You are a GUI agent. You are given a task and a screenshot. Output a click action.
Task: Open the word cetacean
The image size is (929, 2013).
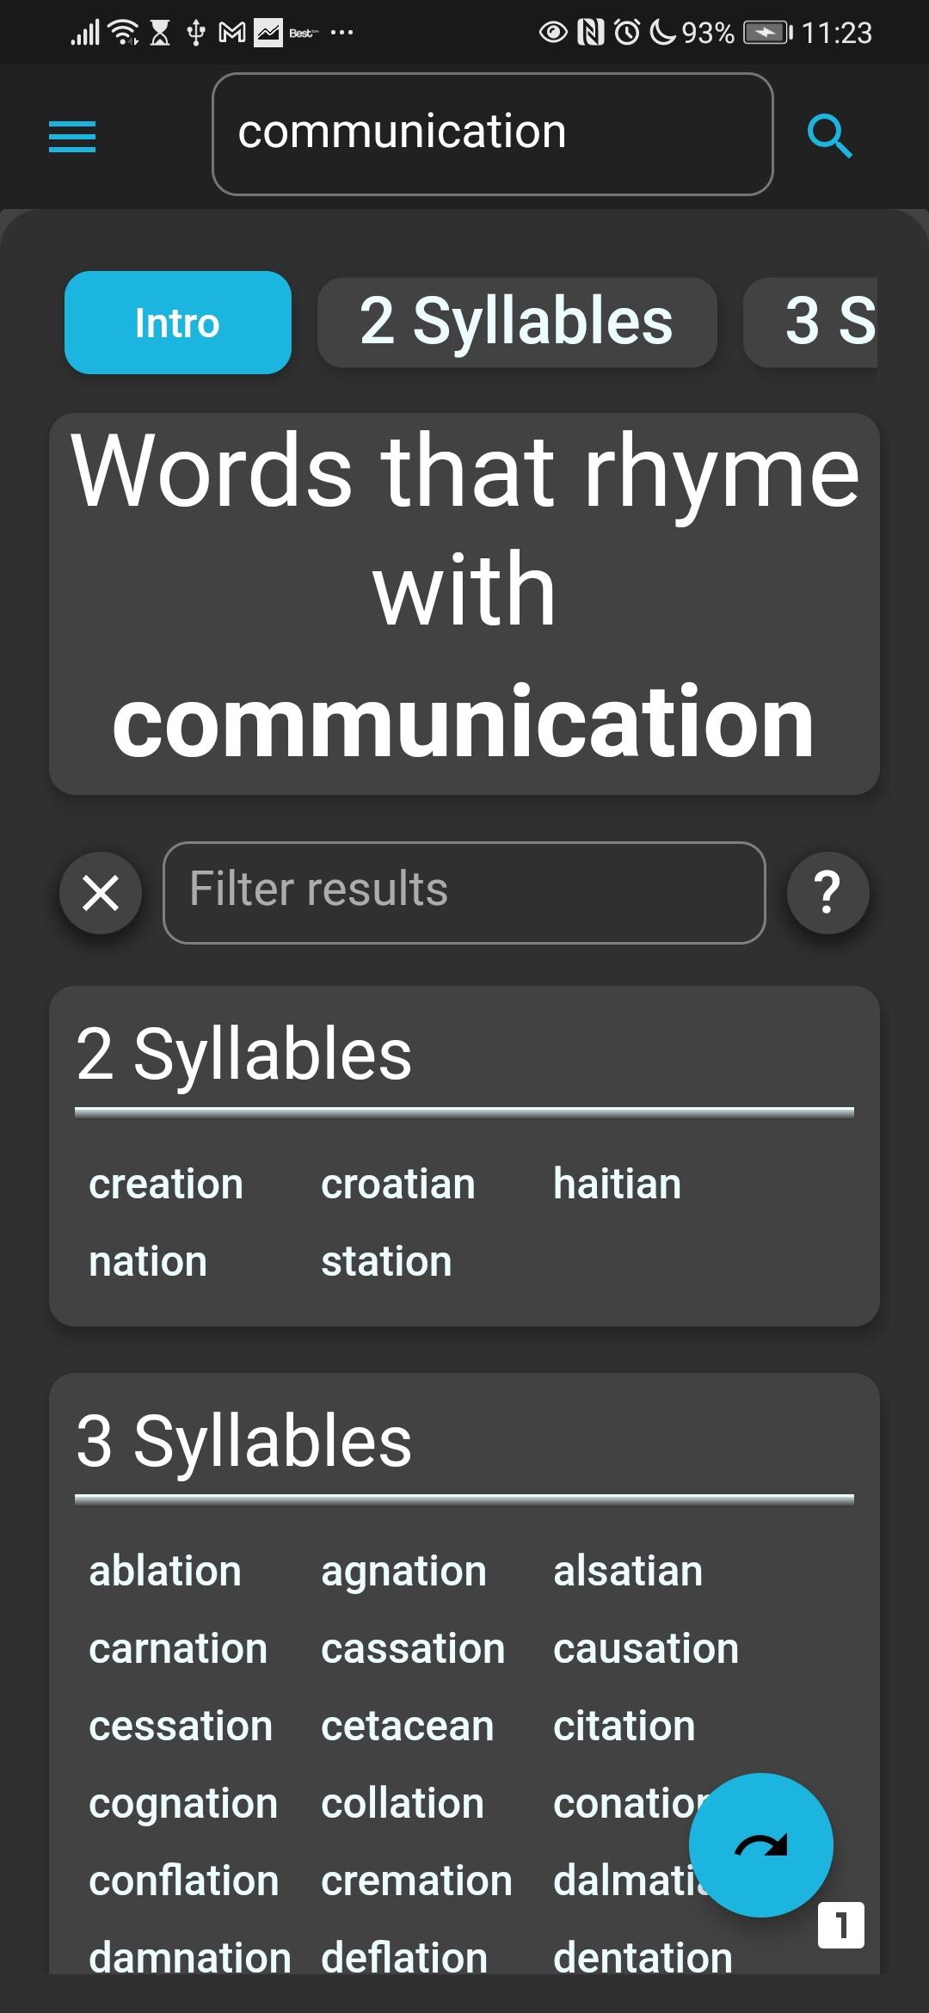click(x=407, y=1726)
